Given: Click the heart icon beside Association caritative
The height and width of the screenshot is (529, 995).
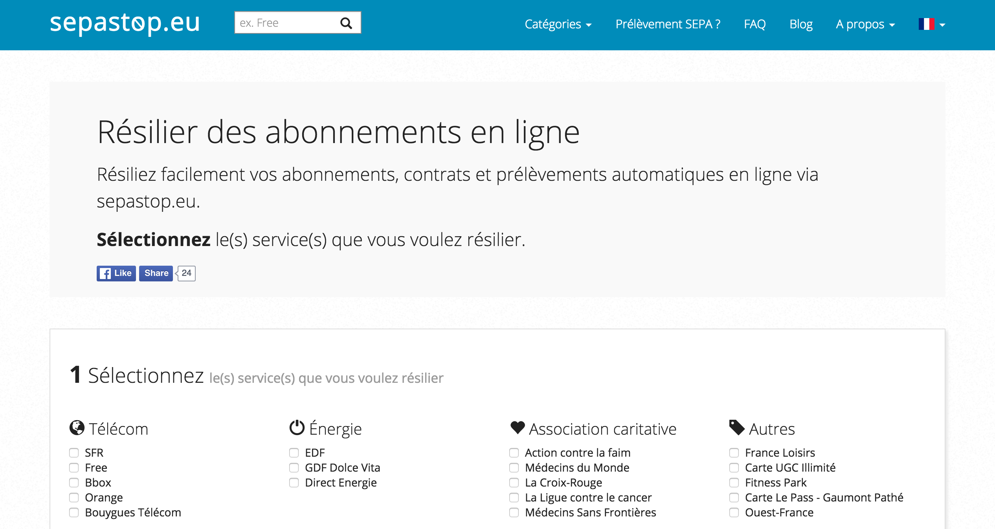Looking at the screenshot, I should pos(518,428).
